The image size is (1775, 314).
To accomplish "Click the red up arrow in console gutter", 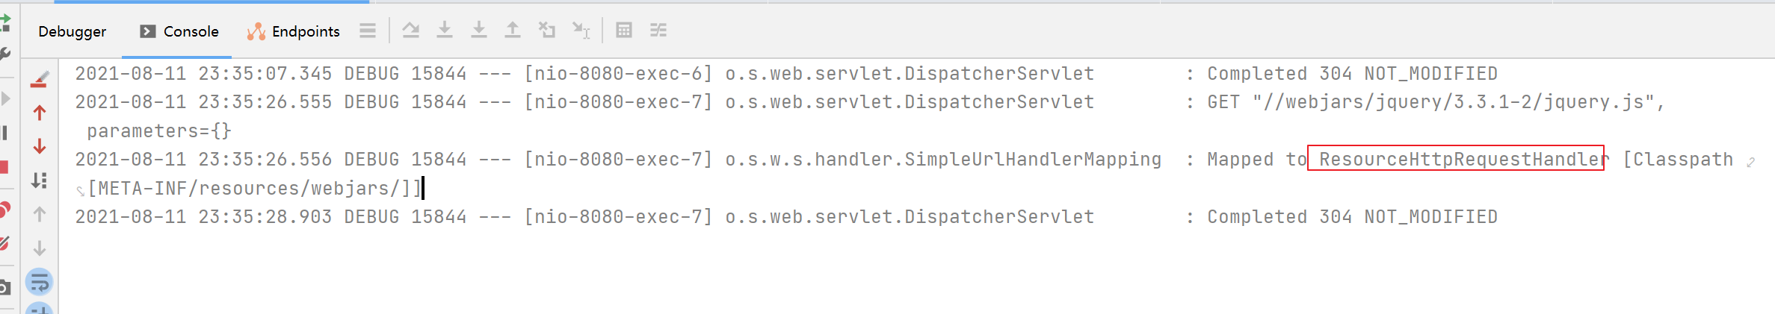I will [x=40, y=113].
